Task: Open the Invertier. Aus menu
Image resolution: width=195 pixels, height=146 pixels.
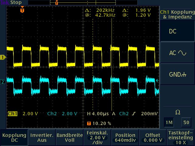Action: [x=41, y=137]
